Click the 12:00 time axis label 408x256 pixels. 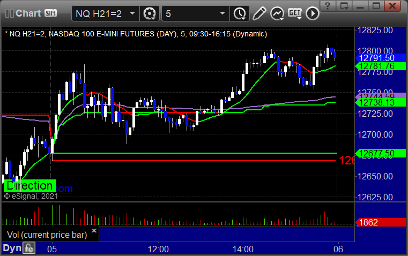(158, 249)
